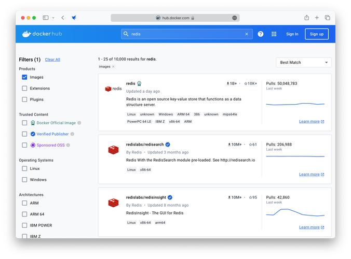Click the site shield icon in address bar
351x259 pixels.
click(x=158, y=18)
